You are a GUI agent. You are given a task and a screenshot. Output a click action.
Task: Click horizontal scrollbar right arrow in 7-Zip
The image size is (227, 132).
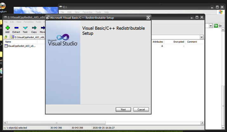202,123
